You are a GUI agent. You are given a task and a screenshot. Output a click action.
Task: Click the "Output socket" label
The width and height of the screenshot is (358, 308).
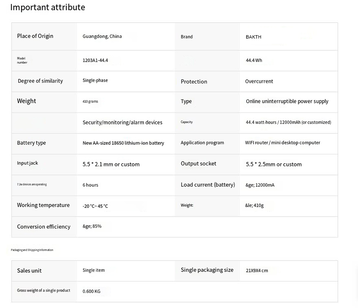(x=199, y=164)
